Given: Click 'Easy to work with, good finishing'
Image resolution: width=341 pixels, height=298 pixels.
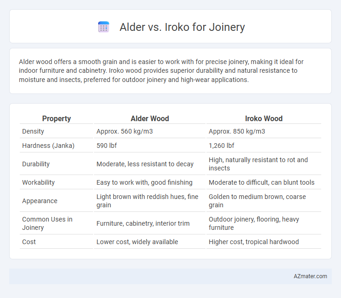Looking at the screenshot, I should [144, 182].
